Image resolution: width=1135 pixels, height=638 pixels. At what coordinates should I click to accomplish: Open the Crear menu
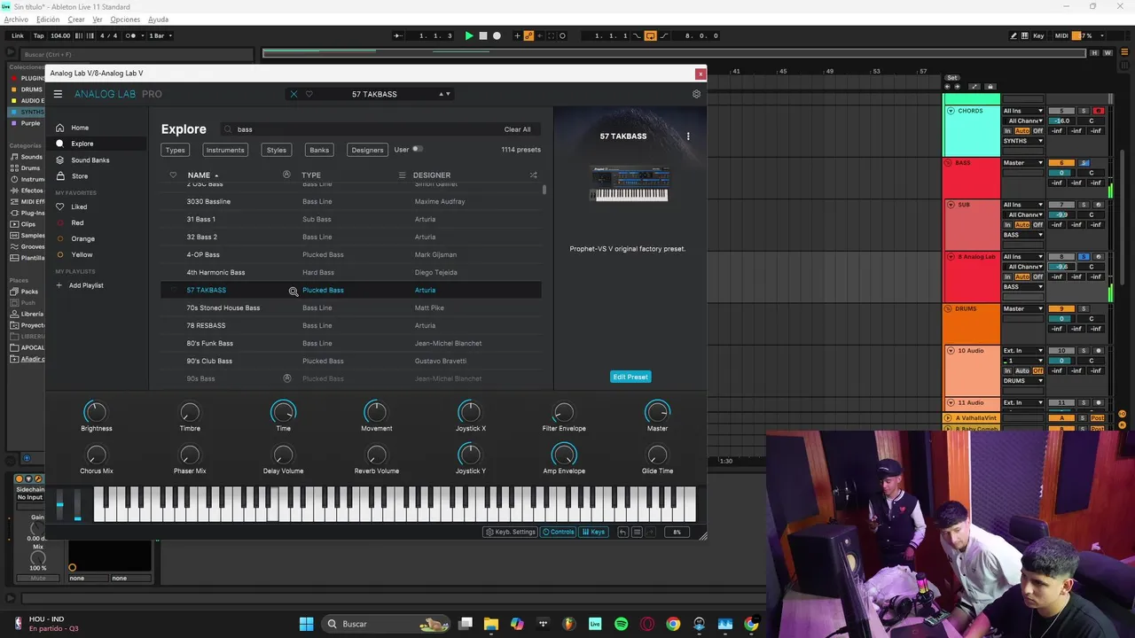click(x=76, y=19)
